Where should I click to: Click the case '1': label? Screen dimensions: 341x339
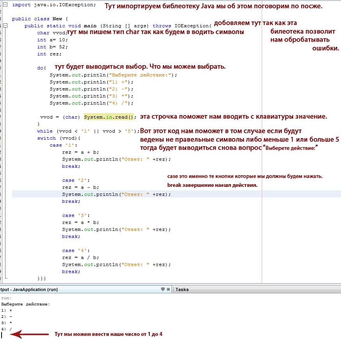(61, 145)
